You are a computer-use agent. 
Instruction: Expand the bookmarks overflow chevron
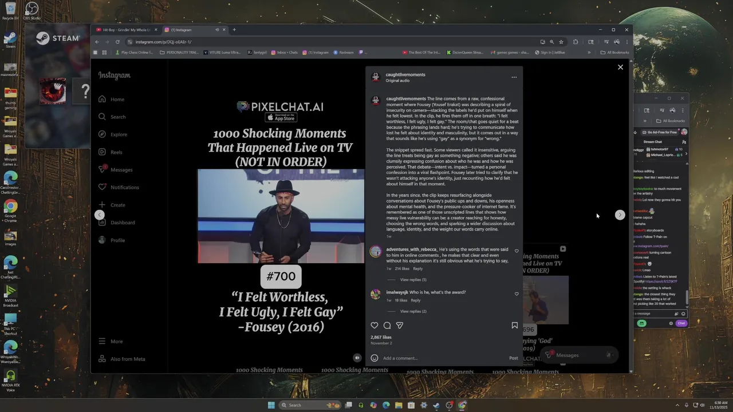coord(589,52)
